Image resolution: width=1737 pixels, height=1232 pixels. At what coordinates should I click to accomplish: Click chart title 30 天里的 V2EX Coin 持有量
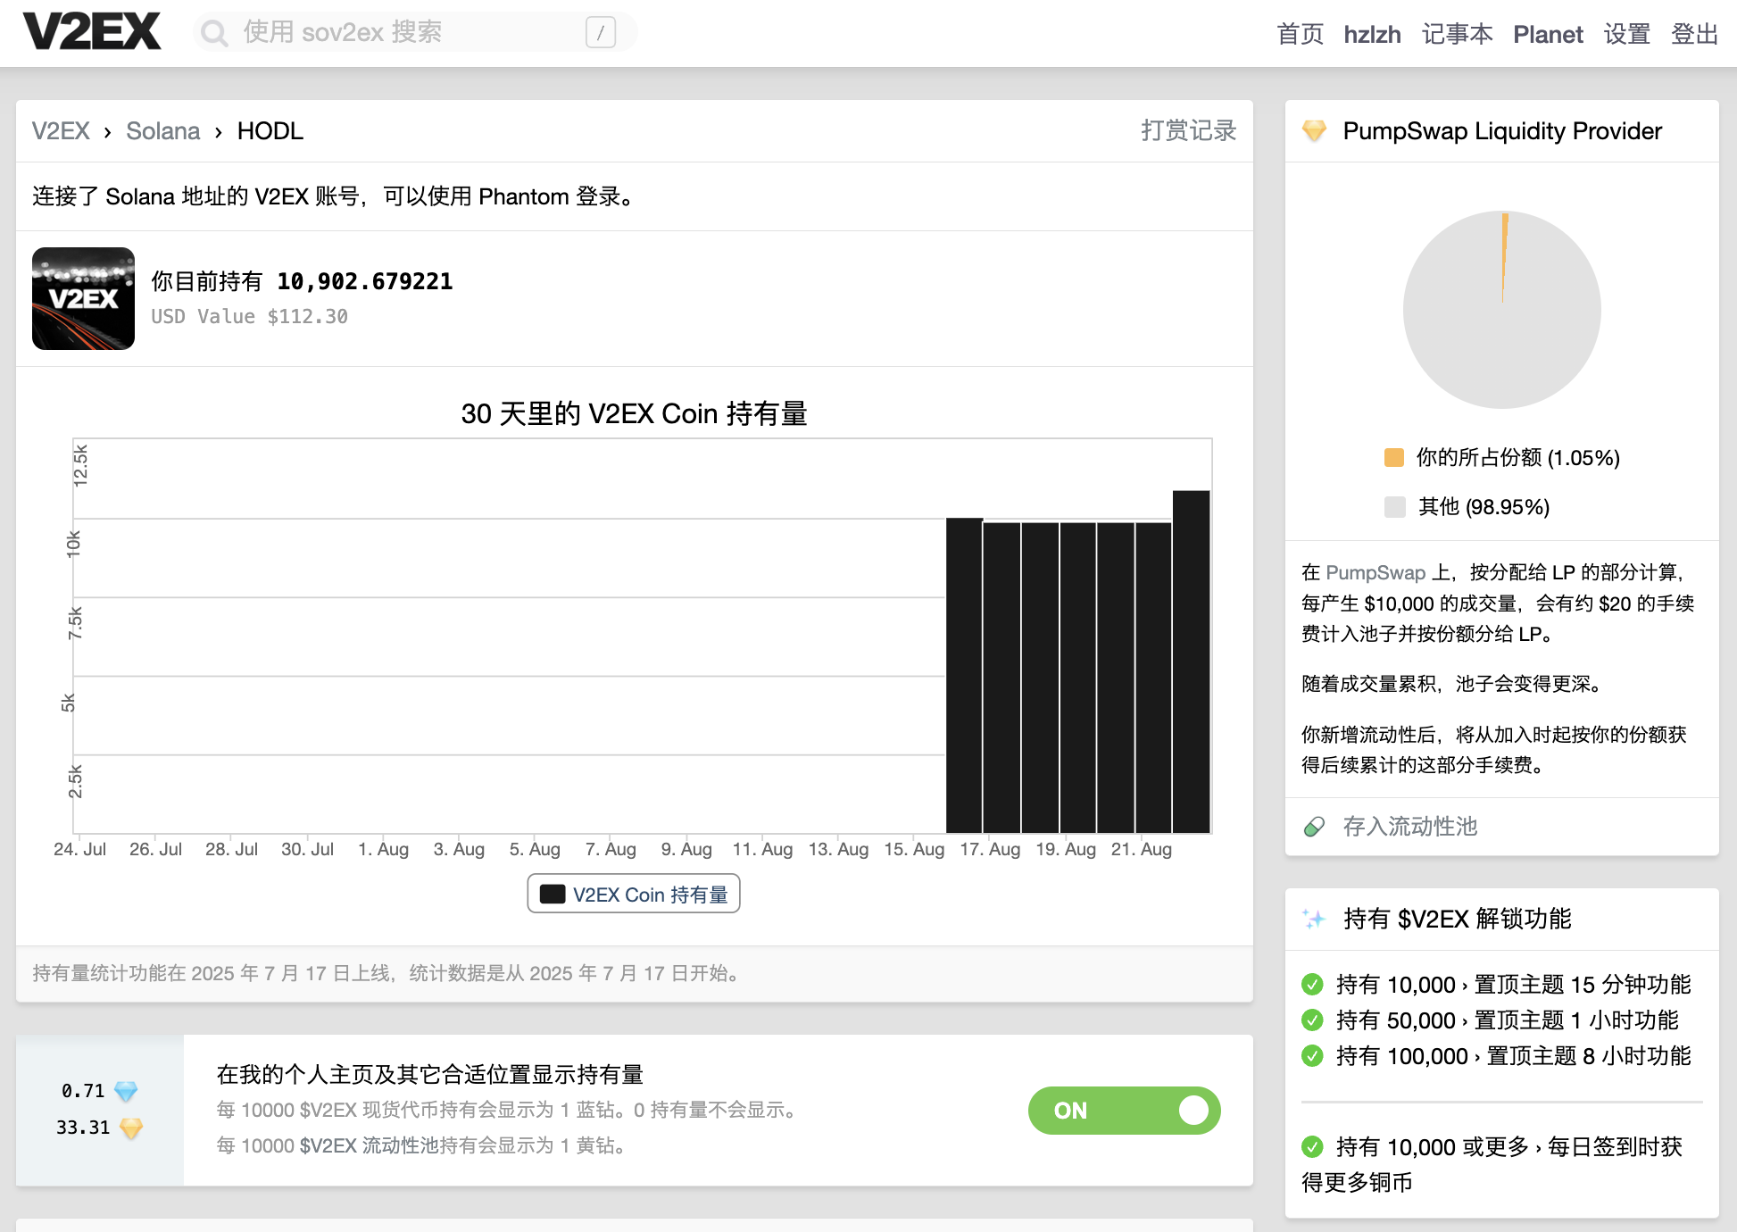pos(634,413)
